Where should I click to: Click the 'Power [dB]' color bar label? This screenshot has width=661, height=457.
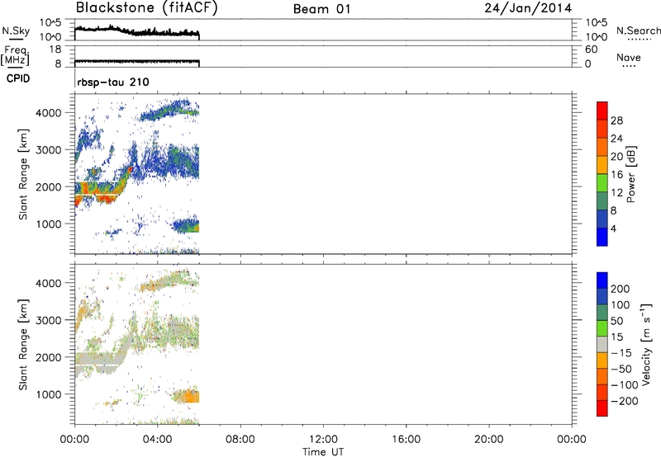[630, 174]
